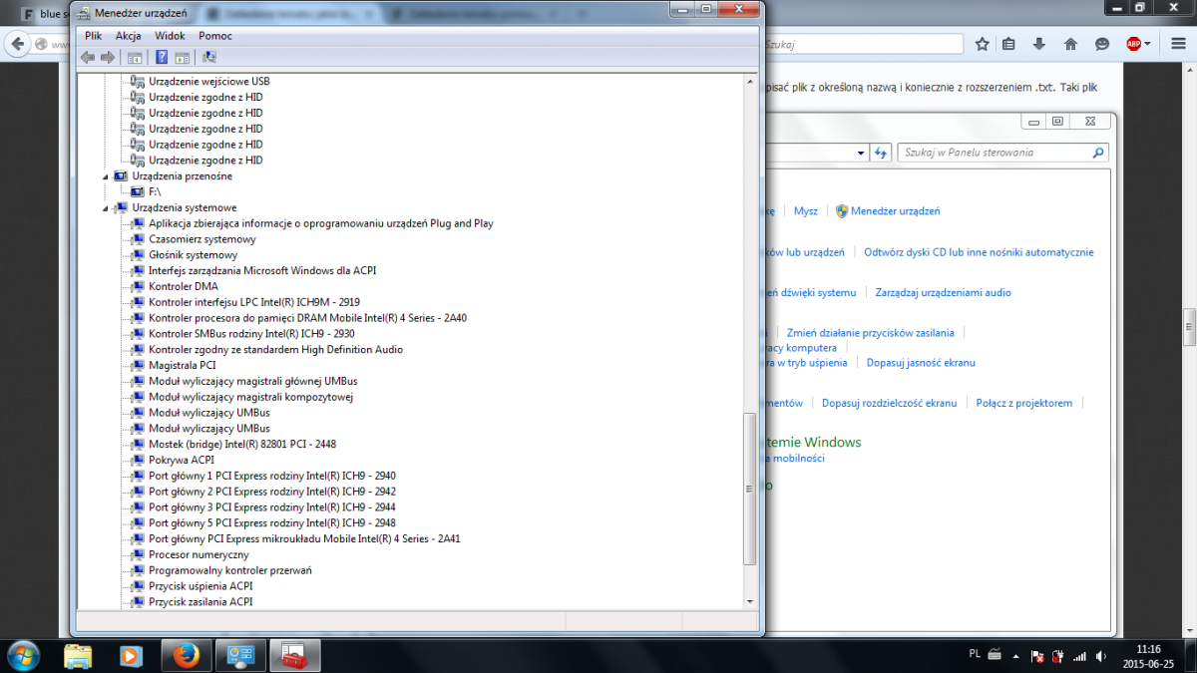Collapse the Urządzenia przenośne category
This screenshot has height=673, width=1197.
pyautogui.click(x=107, y=176)
